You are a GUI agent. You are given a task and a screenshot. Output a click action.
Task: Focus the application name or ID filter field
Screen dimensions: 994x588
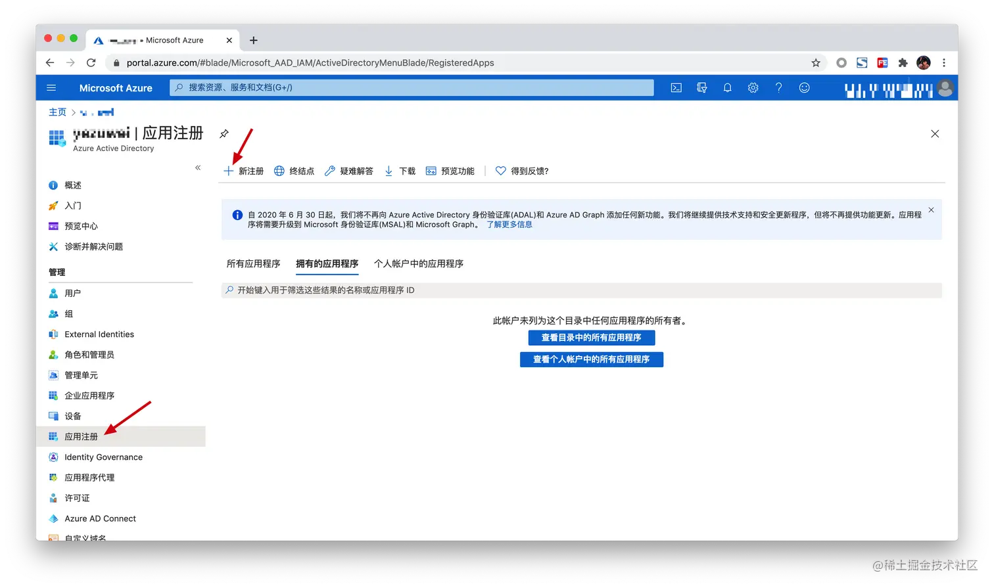(x=582, y=290)
